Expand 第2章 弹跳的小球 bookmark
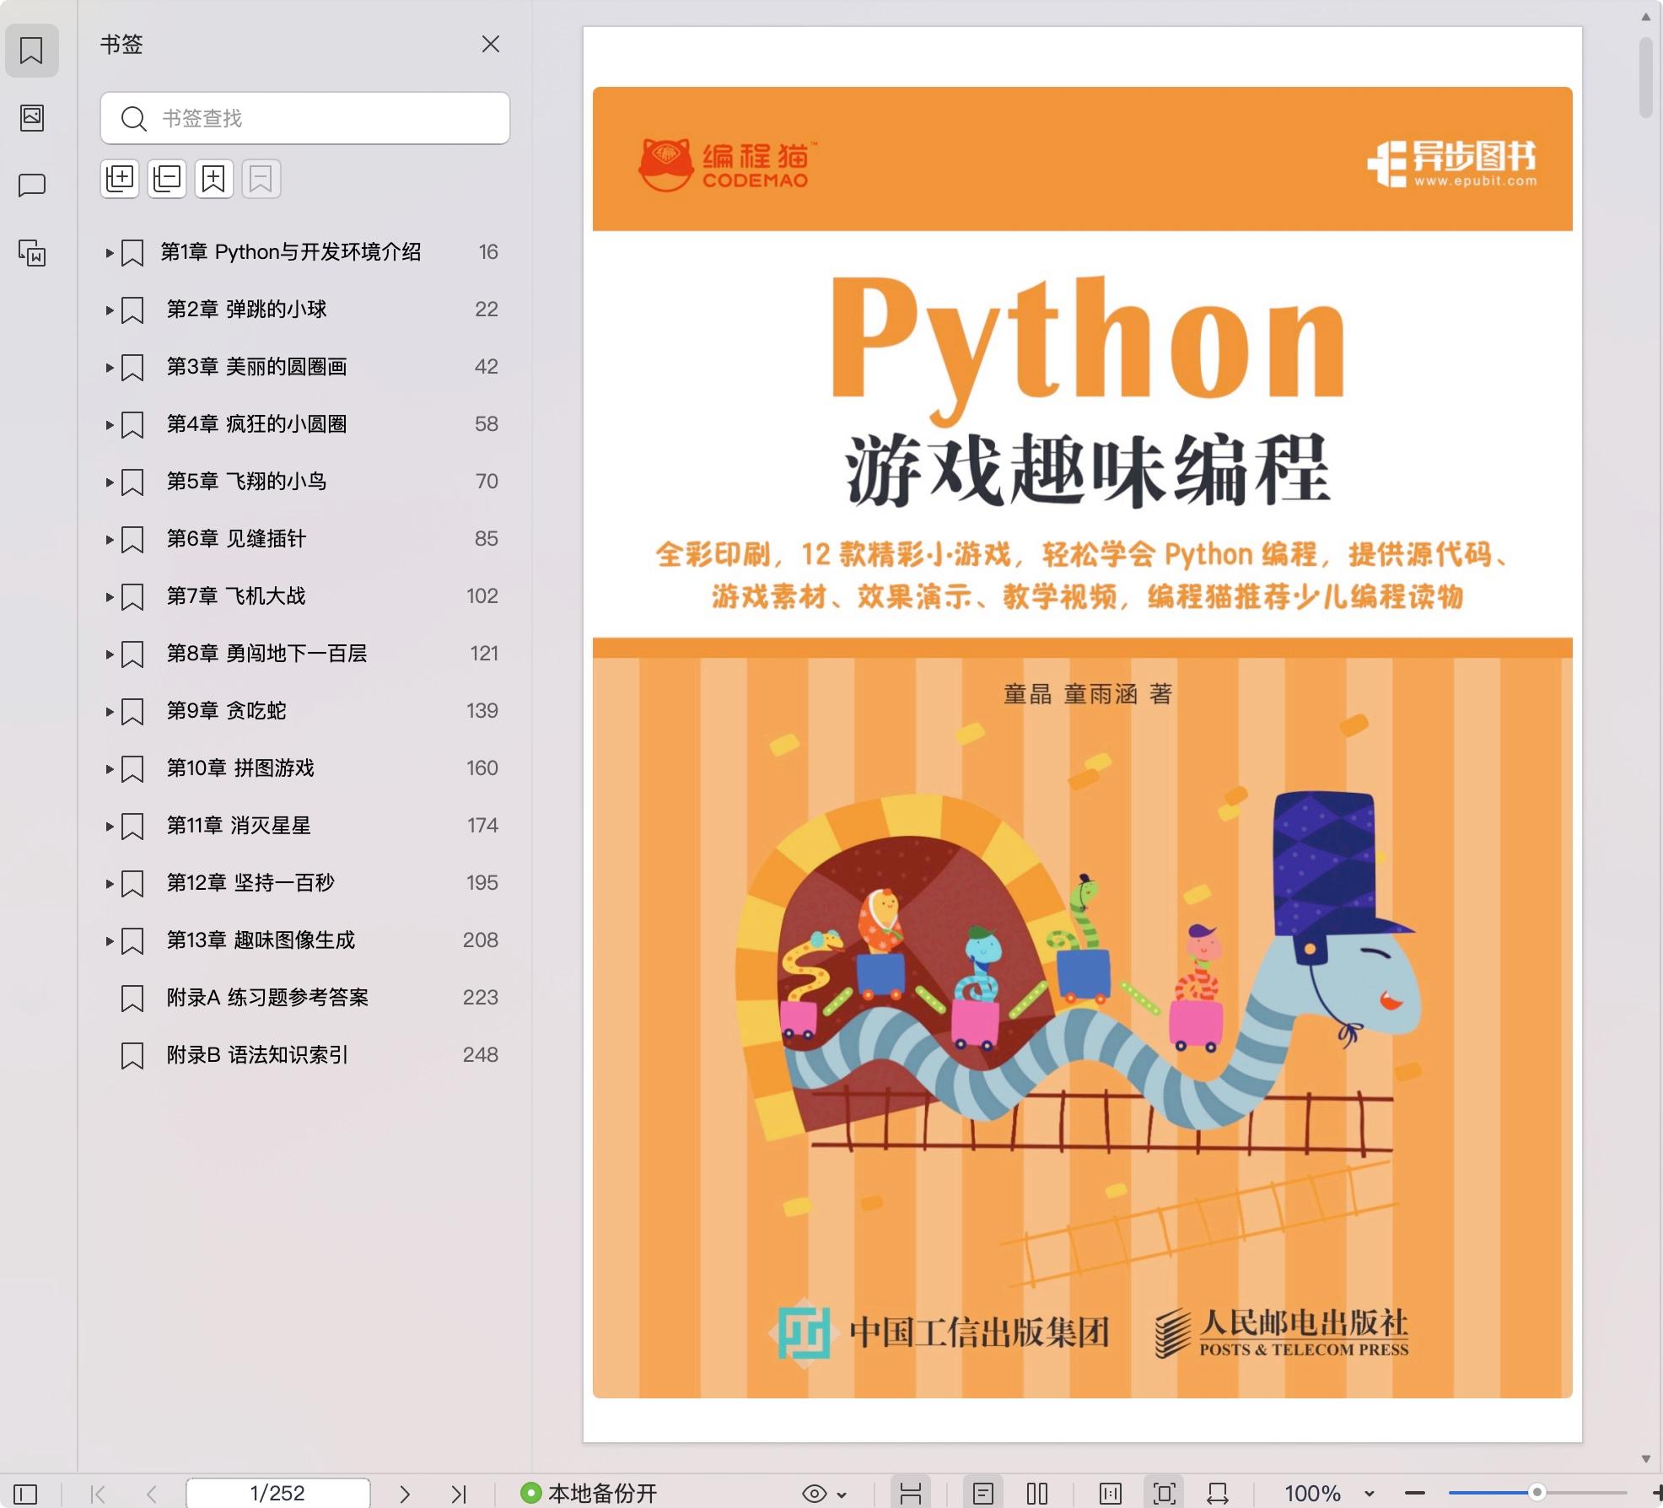This screenshot has width=1663, height=1508. (110, 310)
